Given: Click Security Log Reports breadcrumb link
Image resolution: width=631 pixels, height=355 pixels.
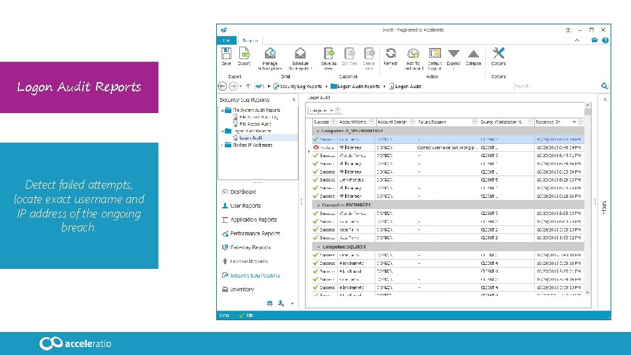Looking at the screenshot, I should (x=300, y=86).
